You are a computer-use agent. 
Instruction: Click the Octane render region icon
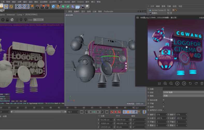coord(17,20)
